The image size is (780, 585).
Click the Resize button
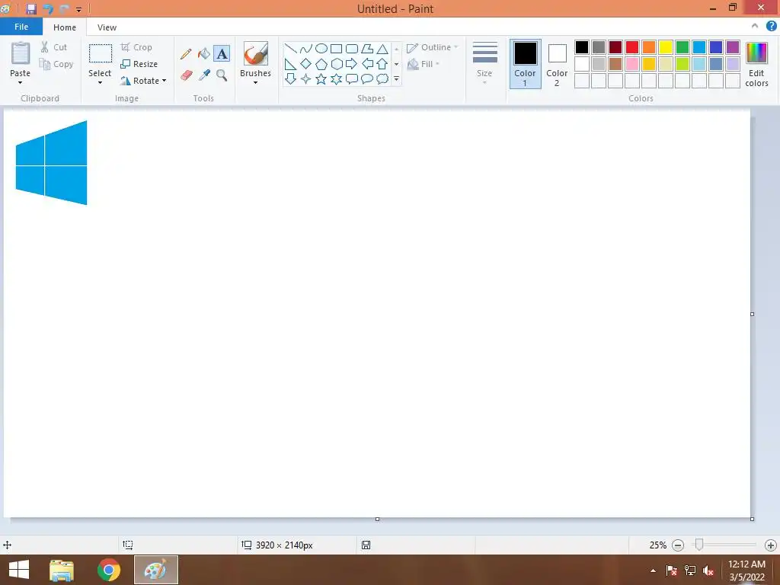(x=139, y=64)
